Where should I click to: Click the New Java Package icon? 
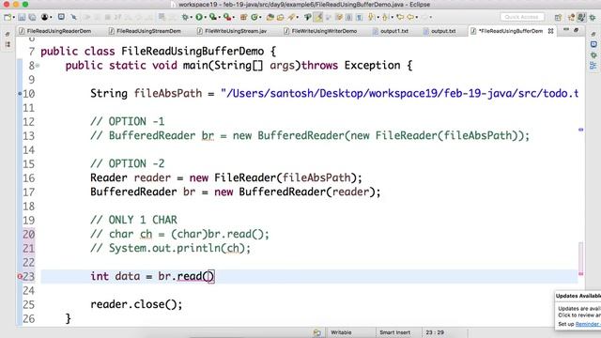click(243, 17)
